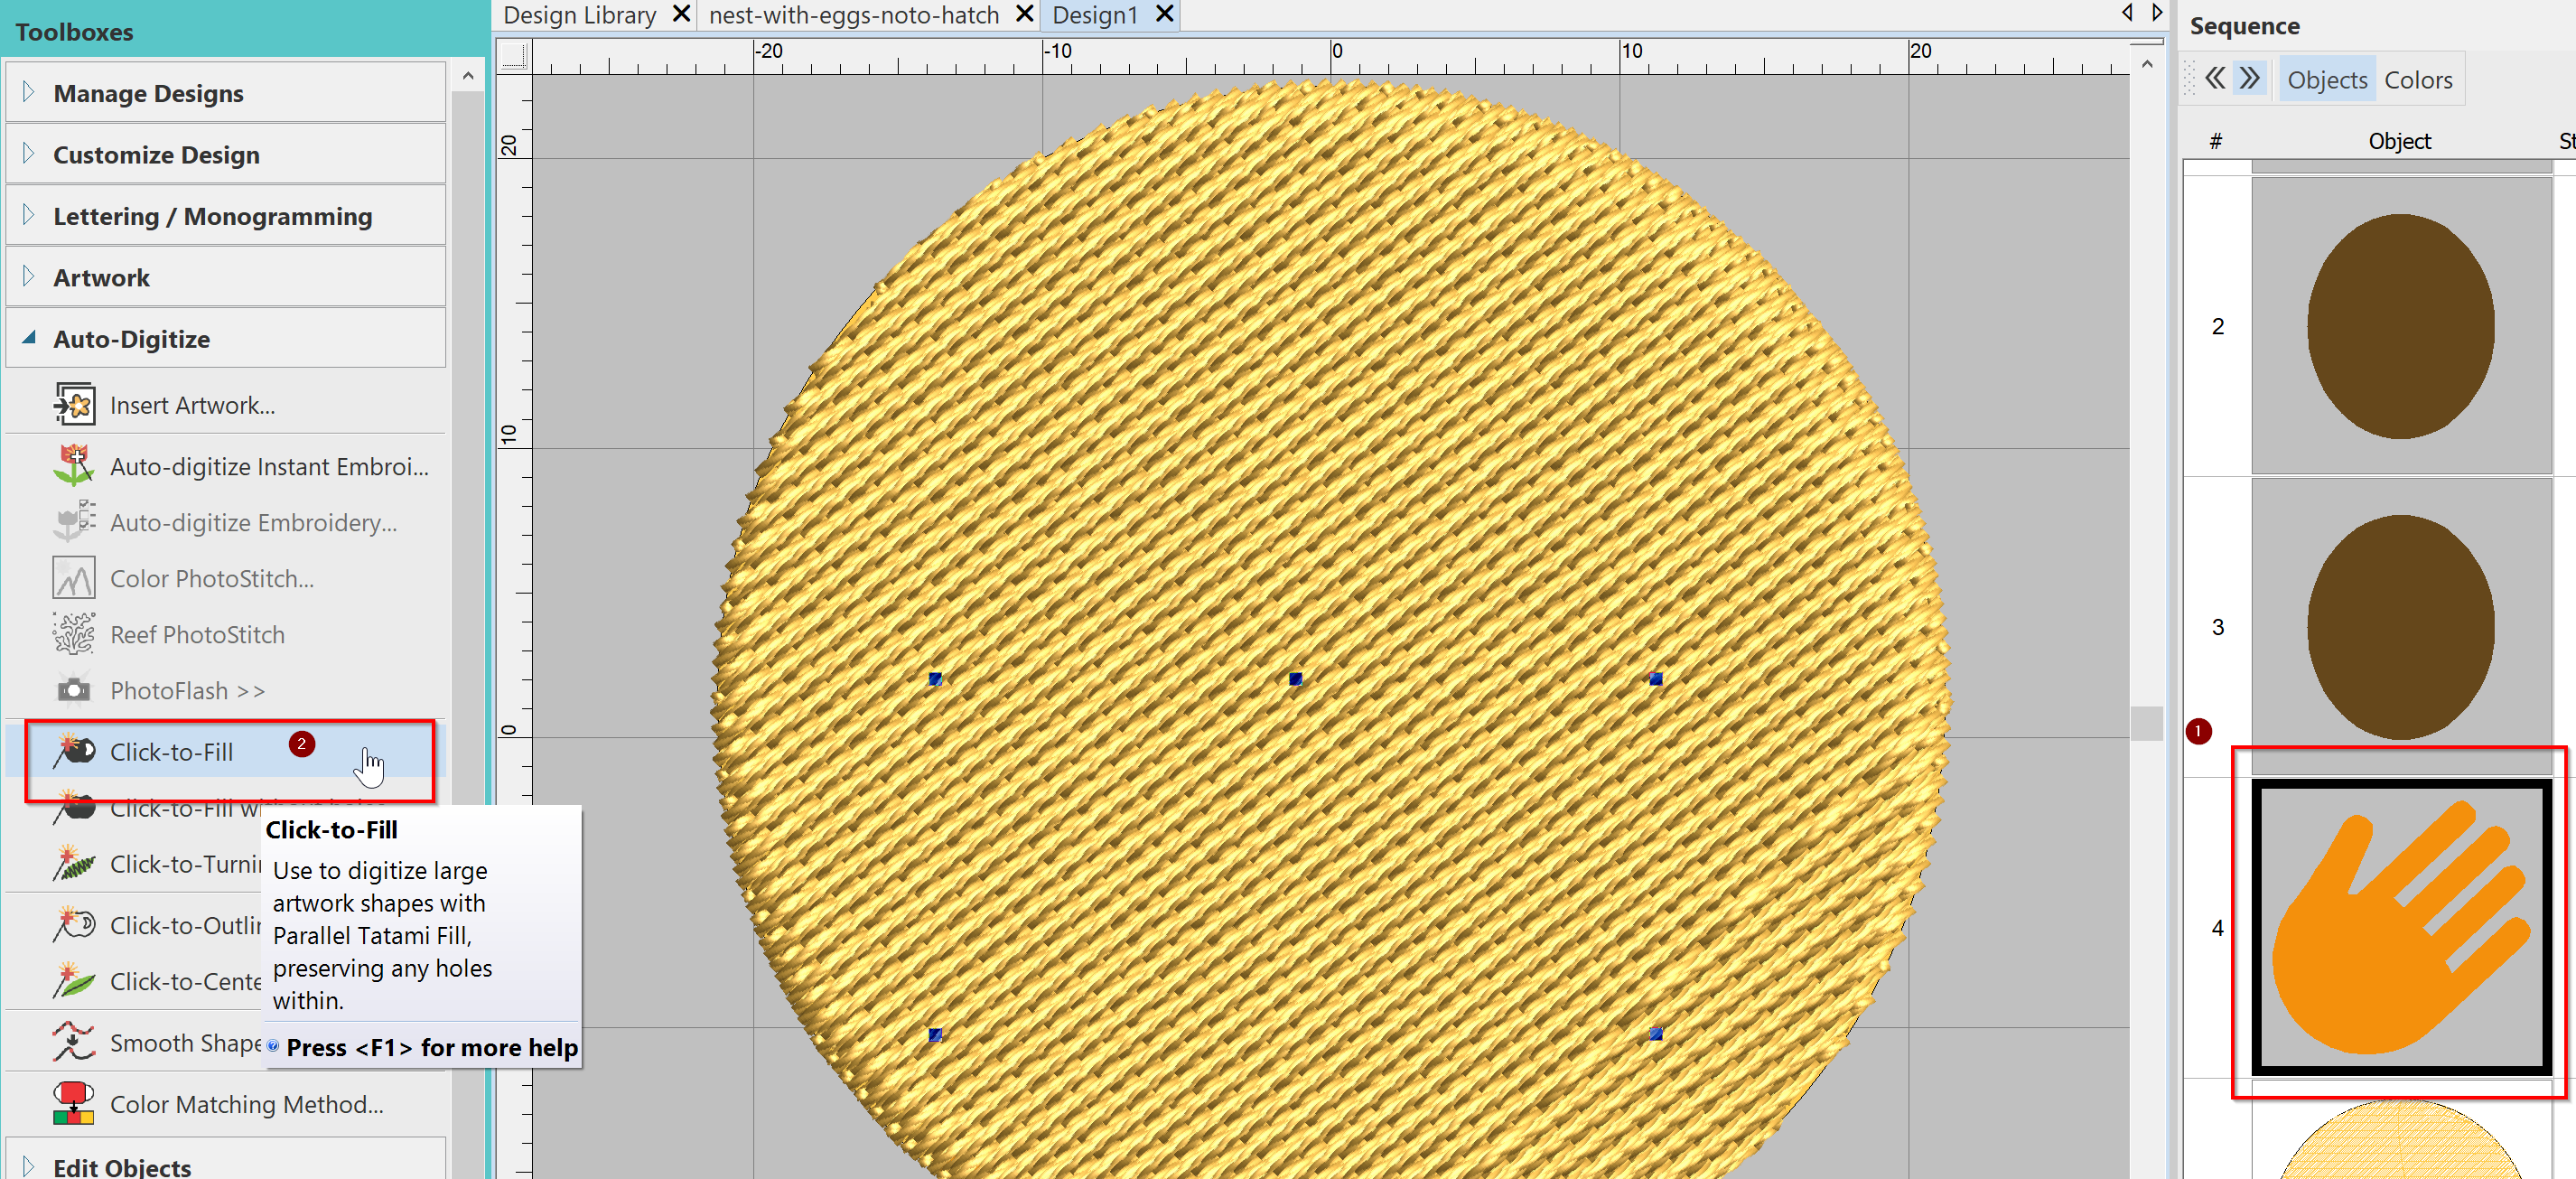Click the Color Matching Method... label
2576x1179 pixels.
pyautogui.click(x=246, y=1103)
